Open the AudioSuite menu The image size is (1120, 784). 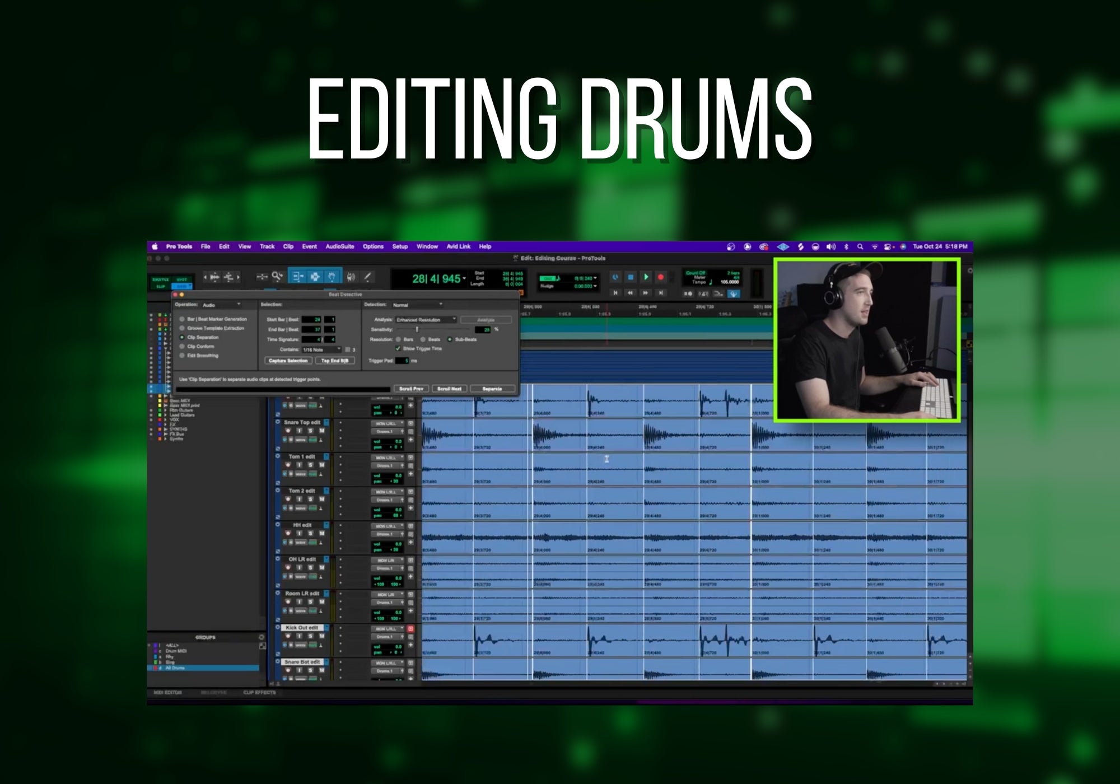pyautogui.click(x=339, y=246)
